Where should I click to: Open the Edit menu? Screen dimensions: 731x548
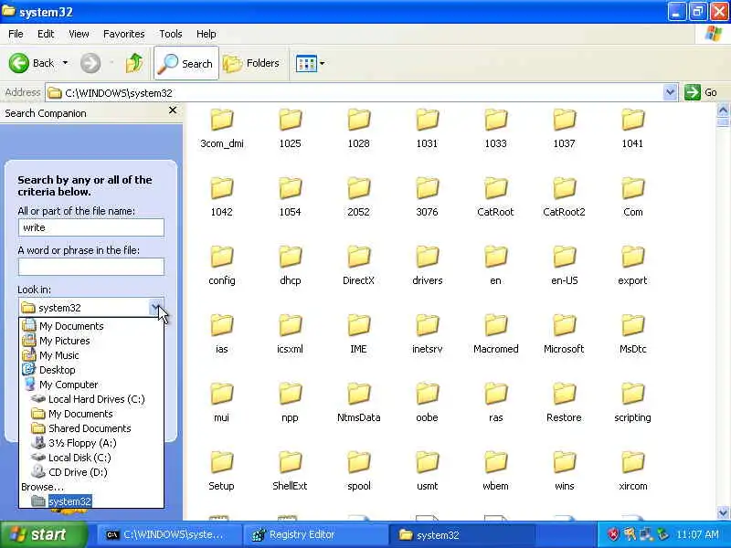pyautogui.click(x=46, y=34)
